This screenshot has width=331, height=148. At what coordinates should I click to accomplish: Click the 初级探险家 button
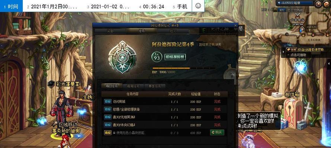pos(175,57)
